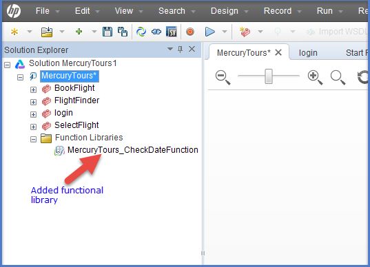The image size is (370, 267).
Task: Zoom out with the minus magnifier icon
Action: tap(223, 77)
